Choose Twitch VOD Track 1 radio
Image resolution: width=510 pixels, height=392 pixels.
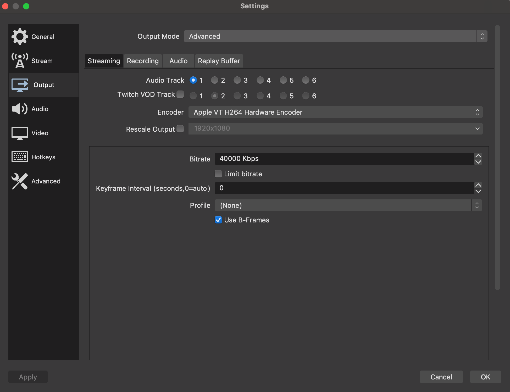(x=193, y=96)
